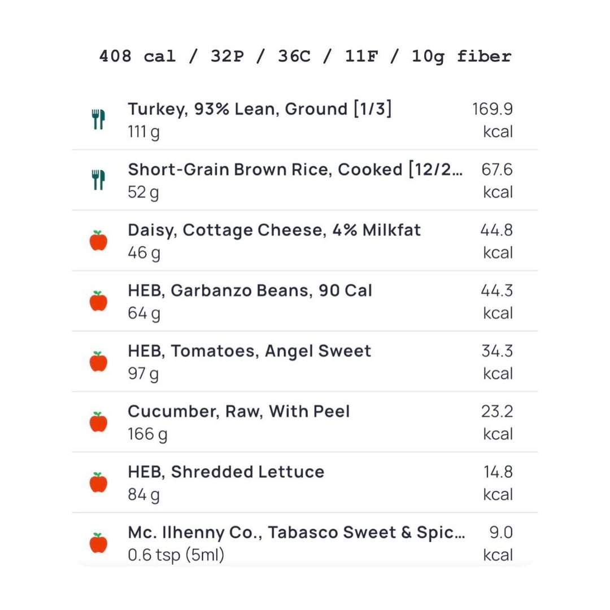Open the Turkey, 93% Lean, Ground entry
This screenshot has width=610, height=610.
click(x=259, y=109)
